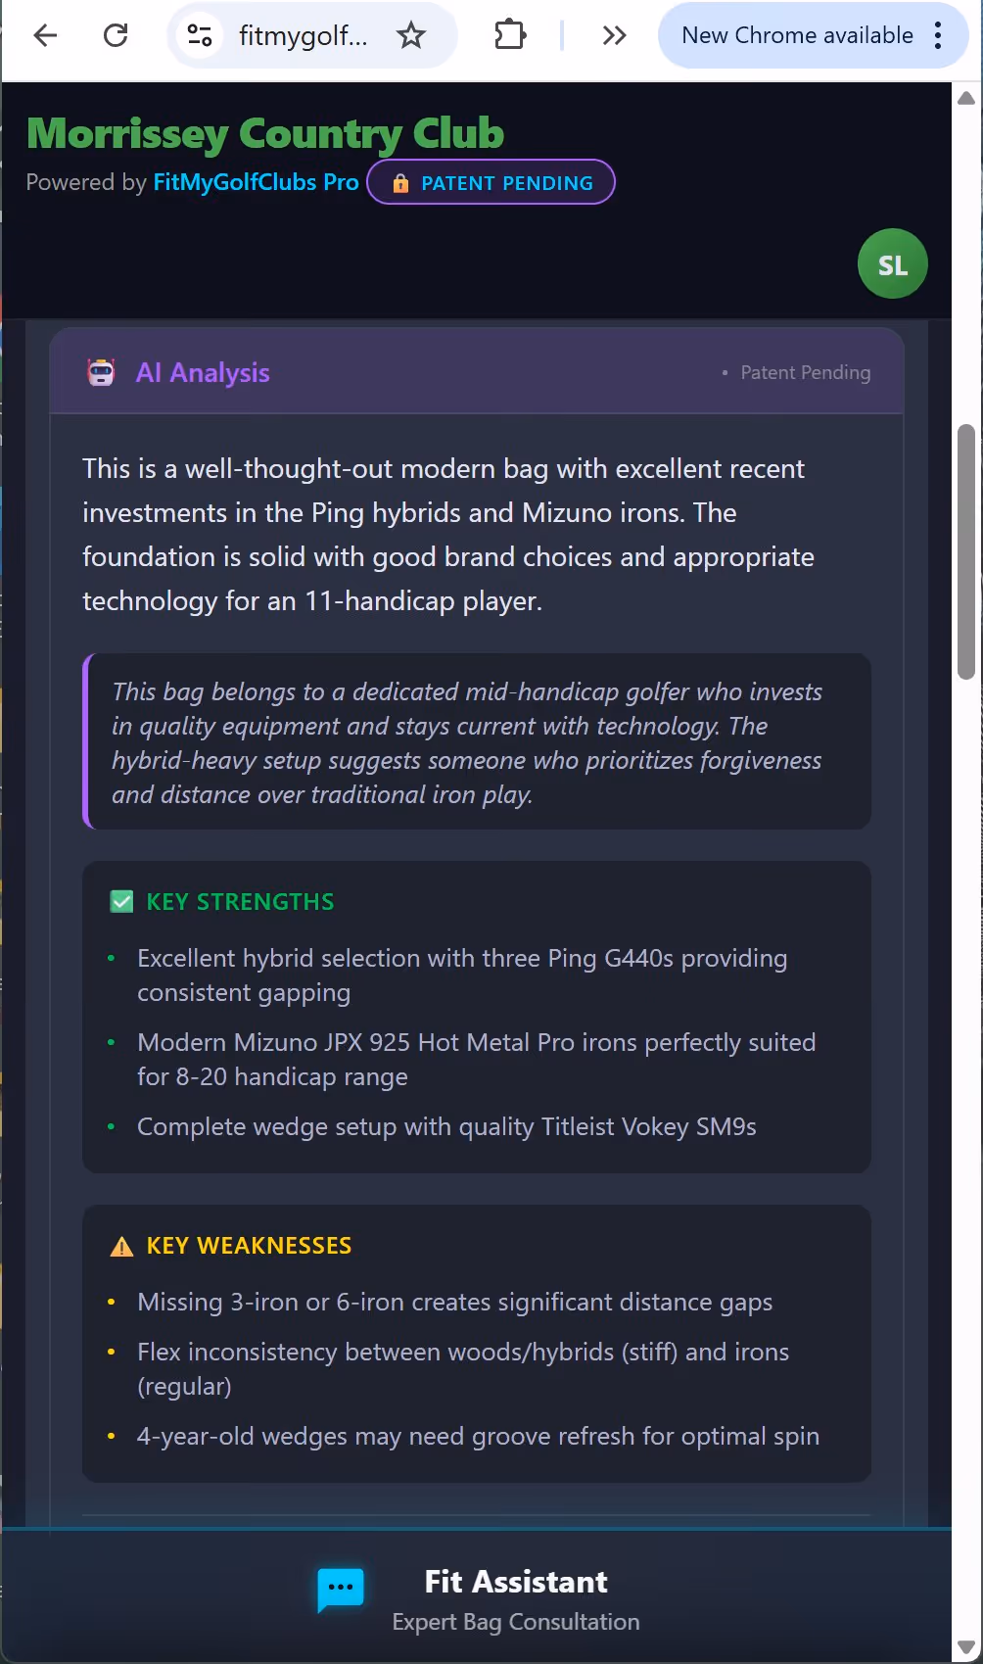The width and height of the screenshot is (983, 1664).
Task: Click the New Chrome available update button
Action: coord(795,35)
